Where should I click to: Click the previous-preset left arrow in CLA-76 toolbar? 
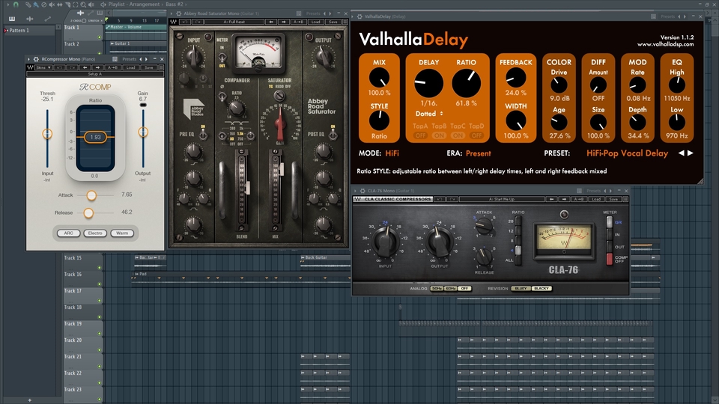point(552,199)
